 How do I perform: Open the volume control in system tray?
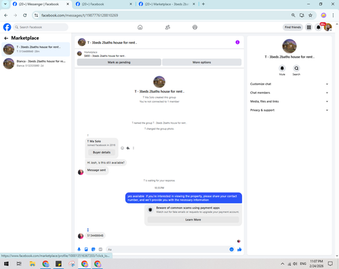[x=295, y=264]
